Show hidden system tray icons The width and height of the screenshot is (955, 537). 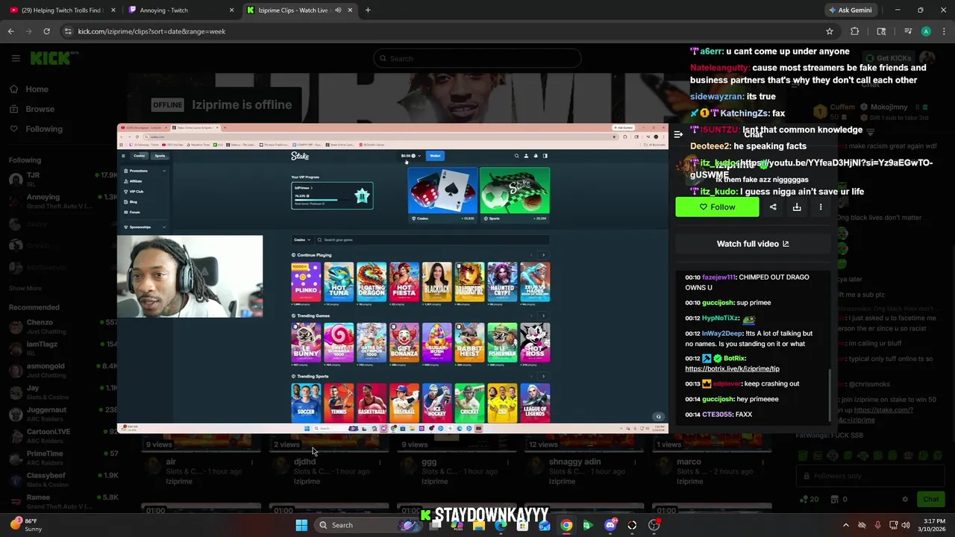pyautogui.click(x=845, y=525)
